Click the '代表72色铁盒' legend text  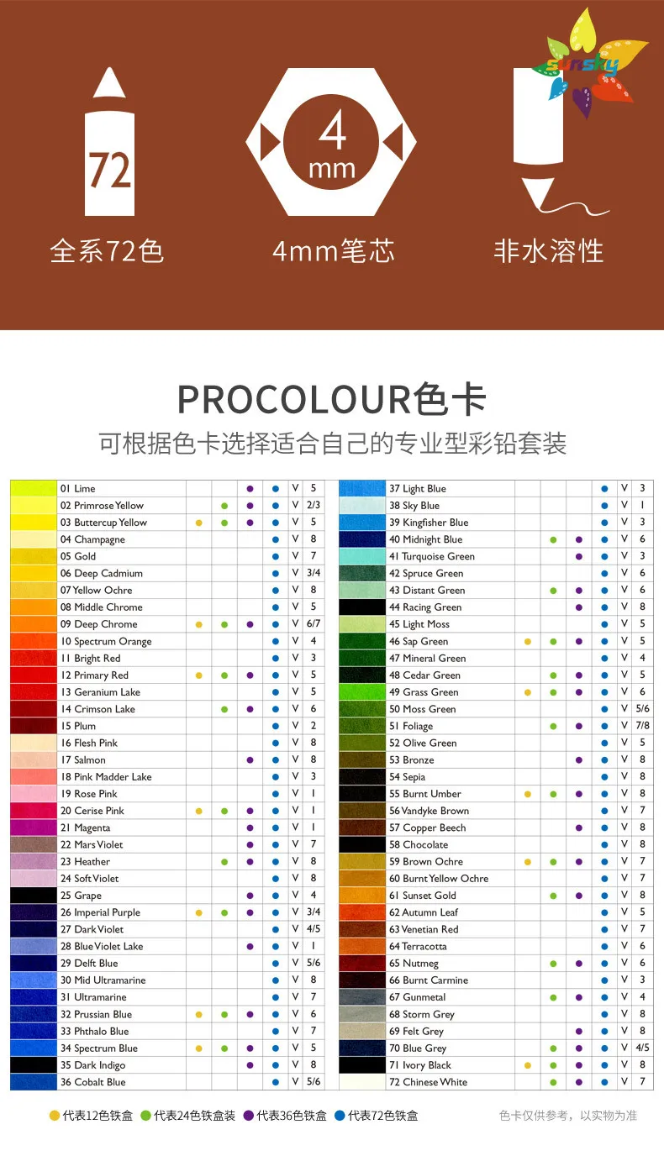point(383,1116)
